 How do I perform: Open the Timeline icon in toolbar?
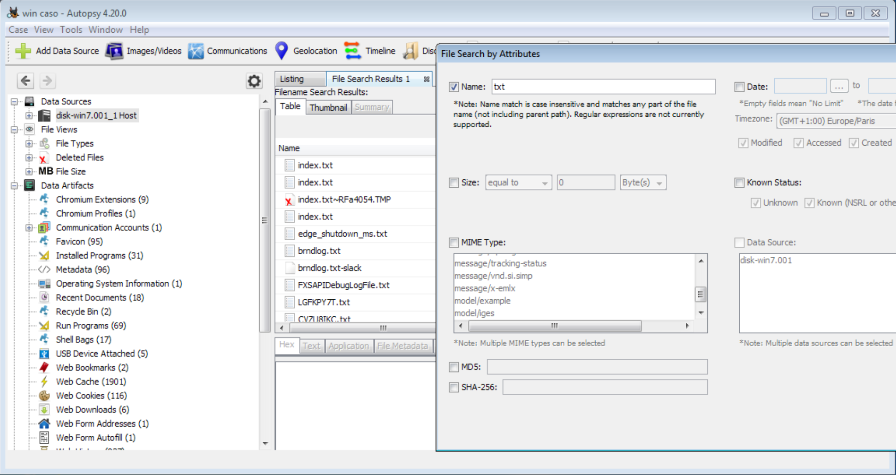point(353,51)
